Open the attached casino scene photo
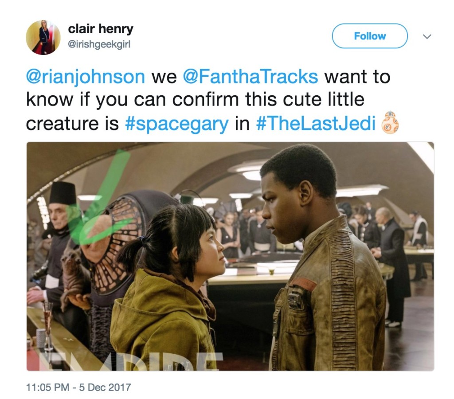 [230, 256]
